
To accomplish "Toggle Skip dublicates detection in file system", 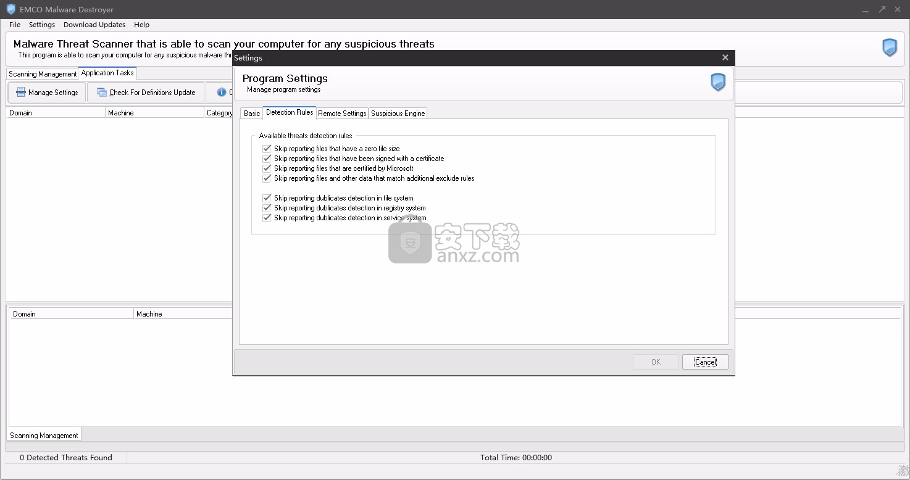I will (267, 198).
